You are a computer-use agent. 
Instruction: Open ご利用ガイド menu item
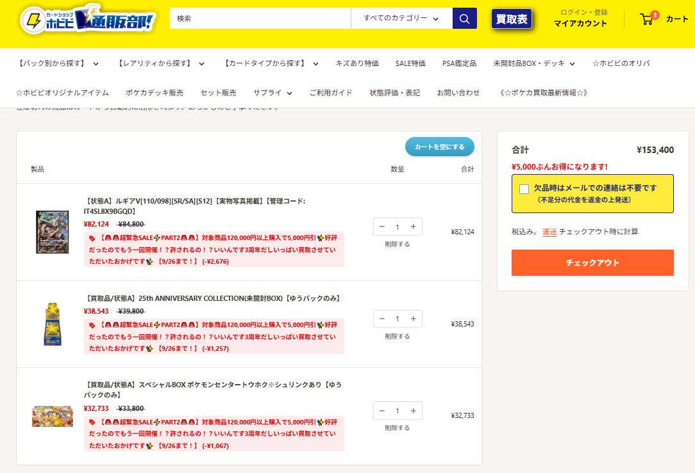coord(331,92)
